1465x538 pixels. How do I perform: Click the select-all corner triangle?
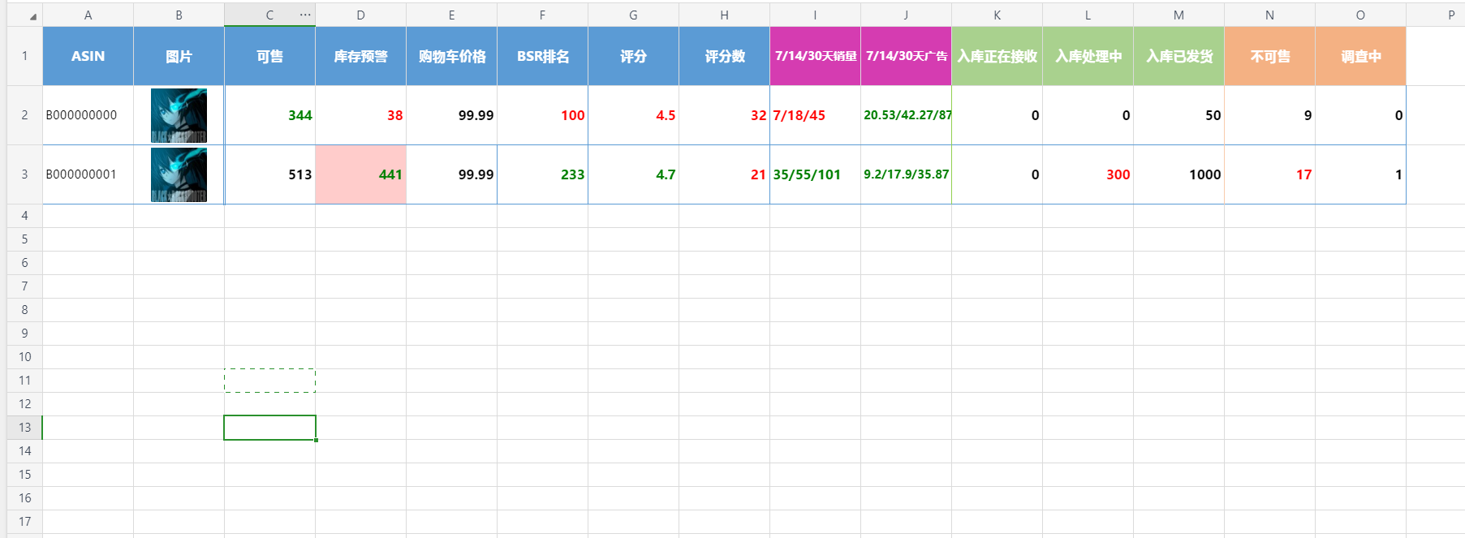click(x=32, y=16)
